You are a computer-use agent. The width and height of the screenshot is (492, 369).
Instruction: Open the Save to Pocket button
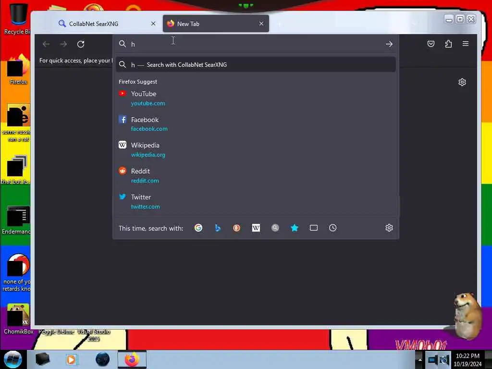tap(431, 44)
